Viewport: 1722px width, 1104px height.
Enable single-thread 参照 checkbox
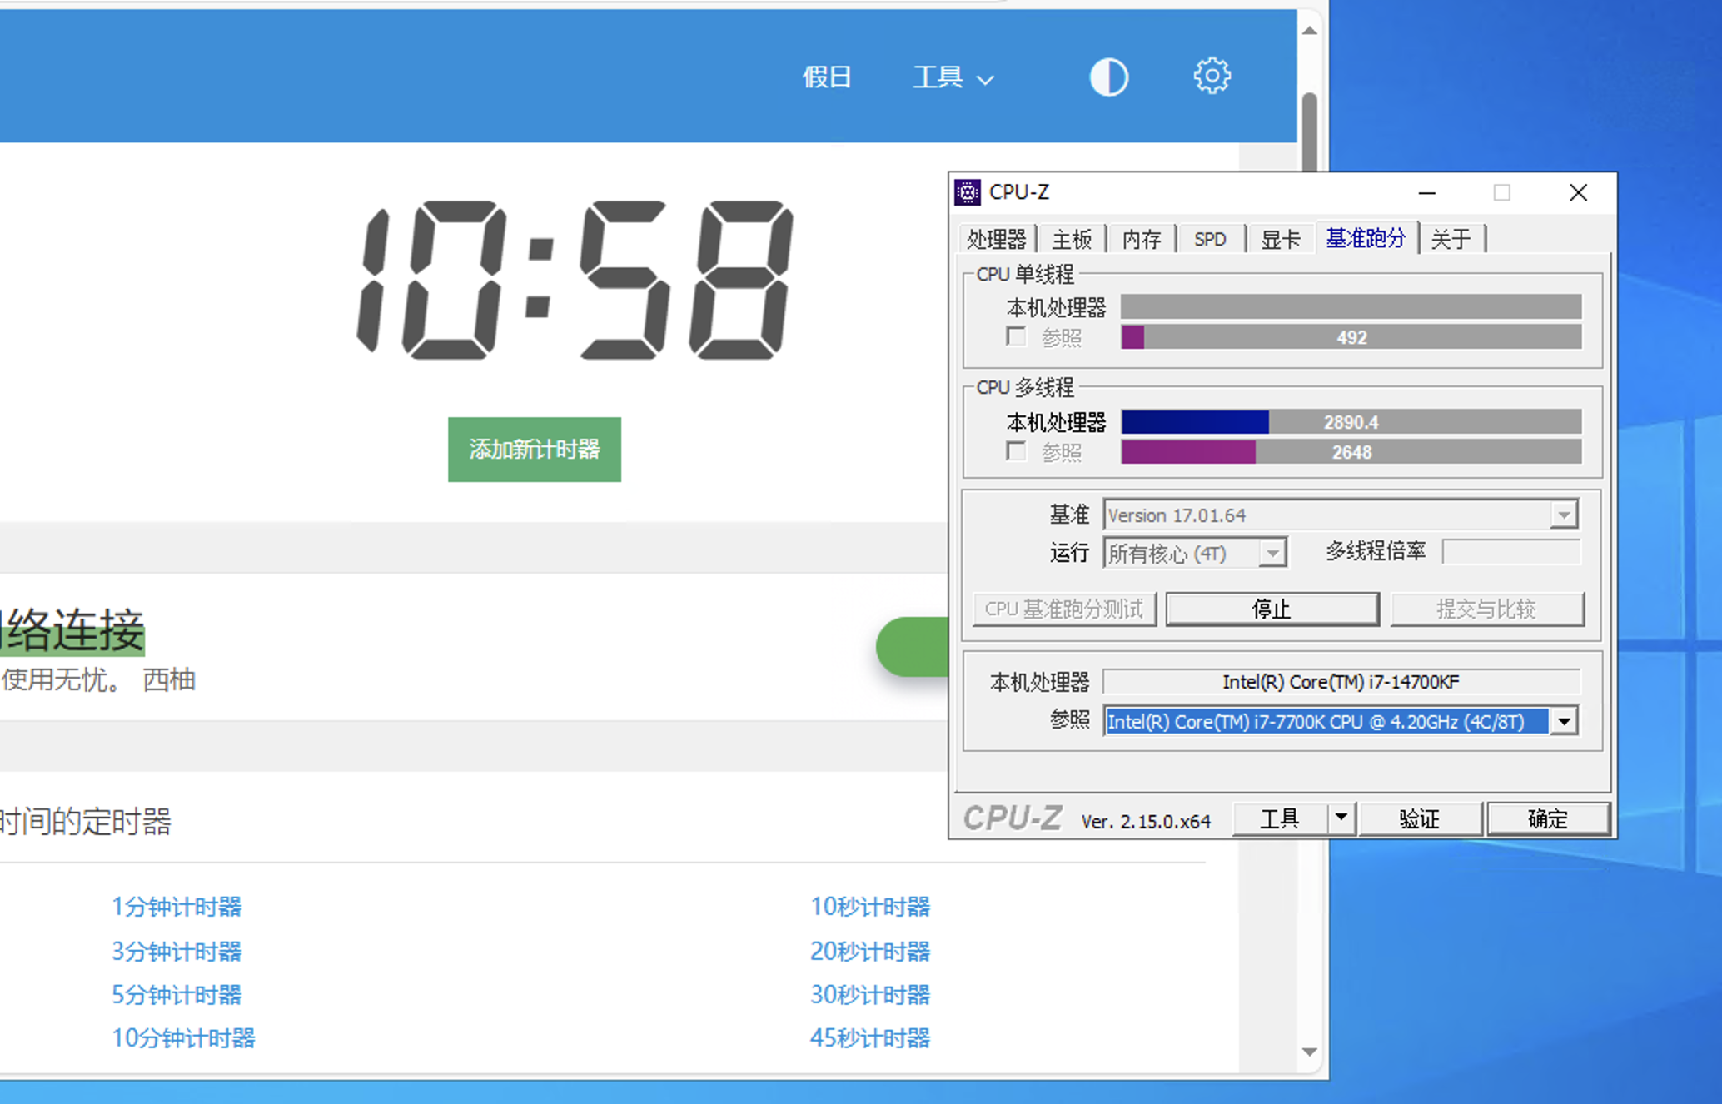click(1016, 336)
